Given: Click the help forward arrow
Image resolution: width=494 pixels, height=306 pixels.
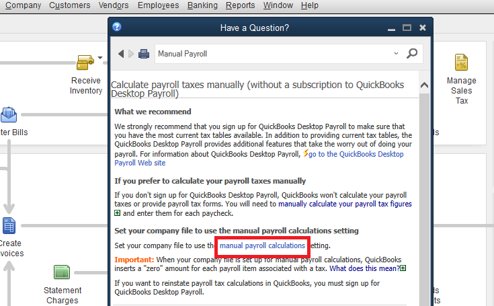Looking at the screenshot, I should coord(131,54).
